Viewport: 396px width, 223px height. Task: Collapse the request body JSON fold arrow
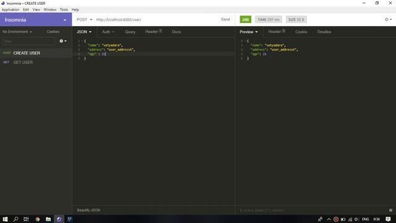[82, 41]
